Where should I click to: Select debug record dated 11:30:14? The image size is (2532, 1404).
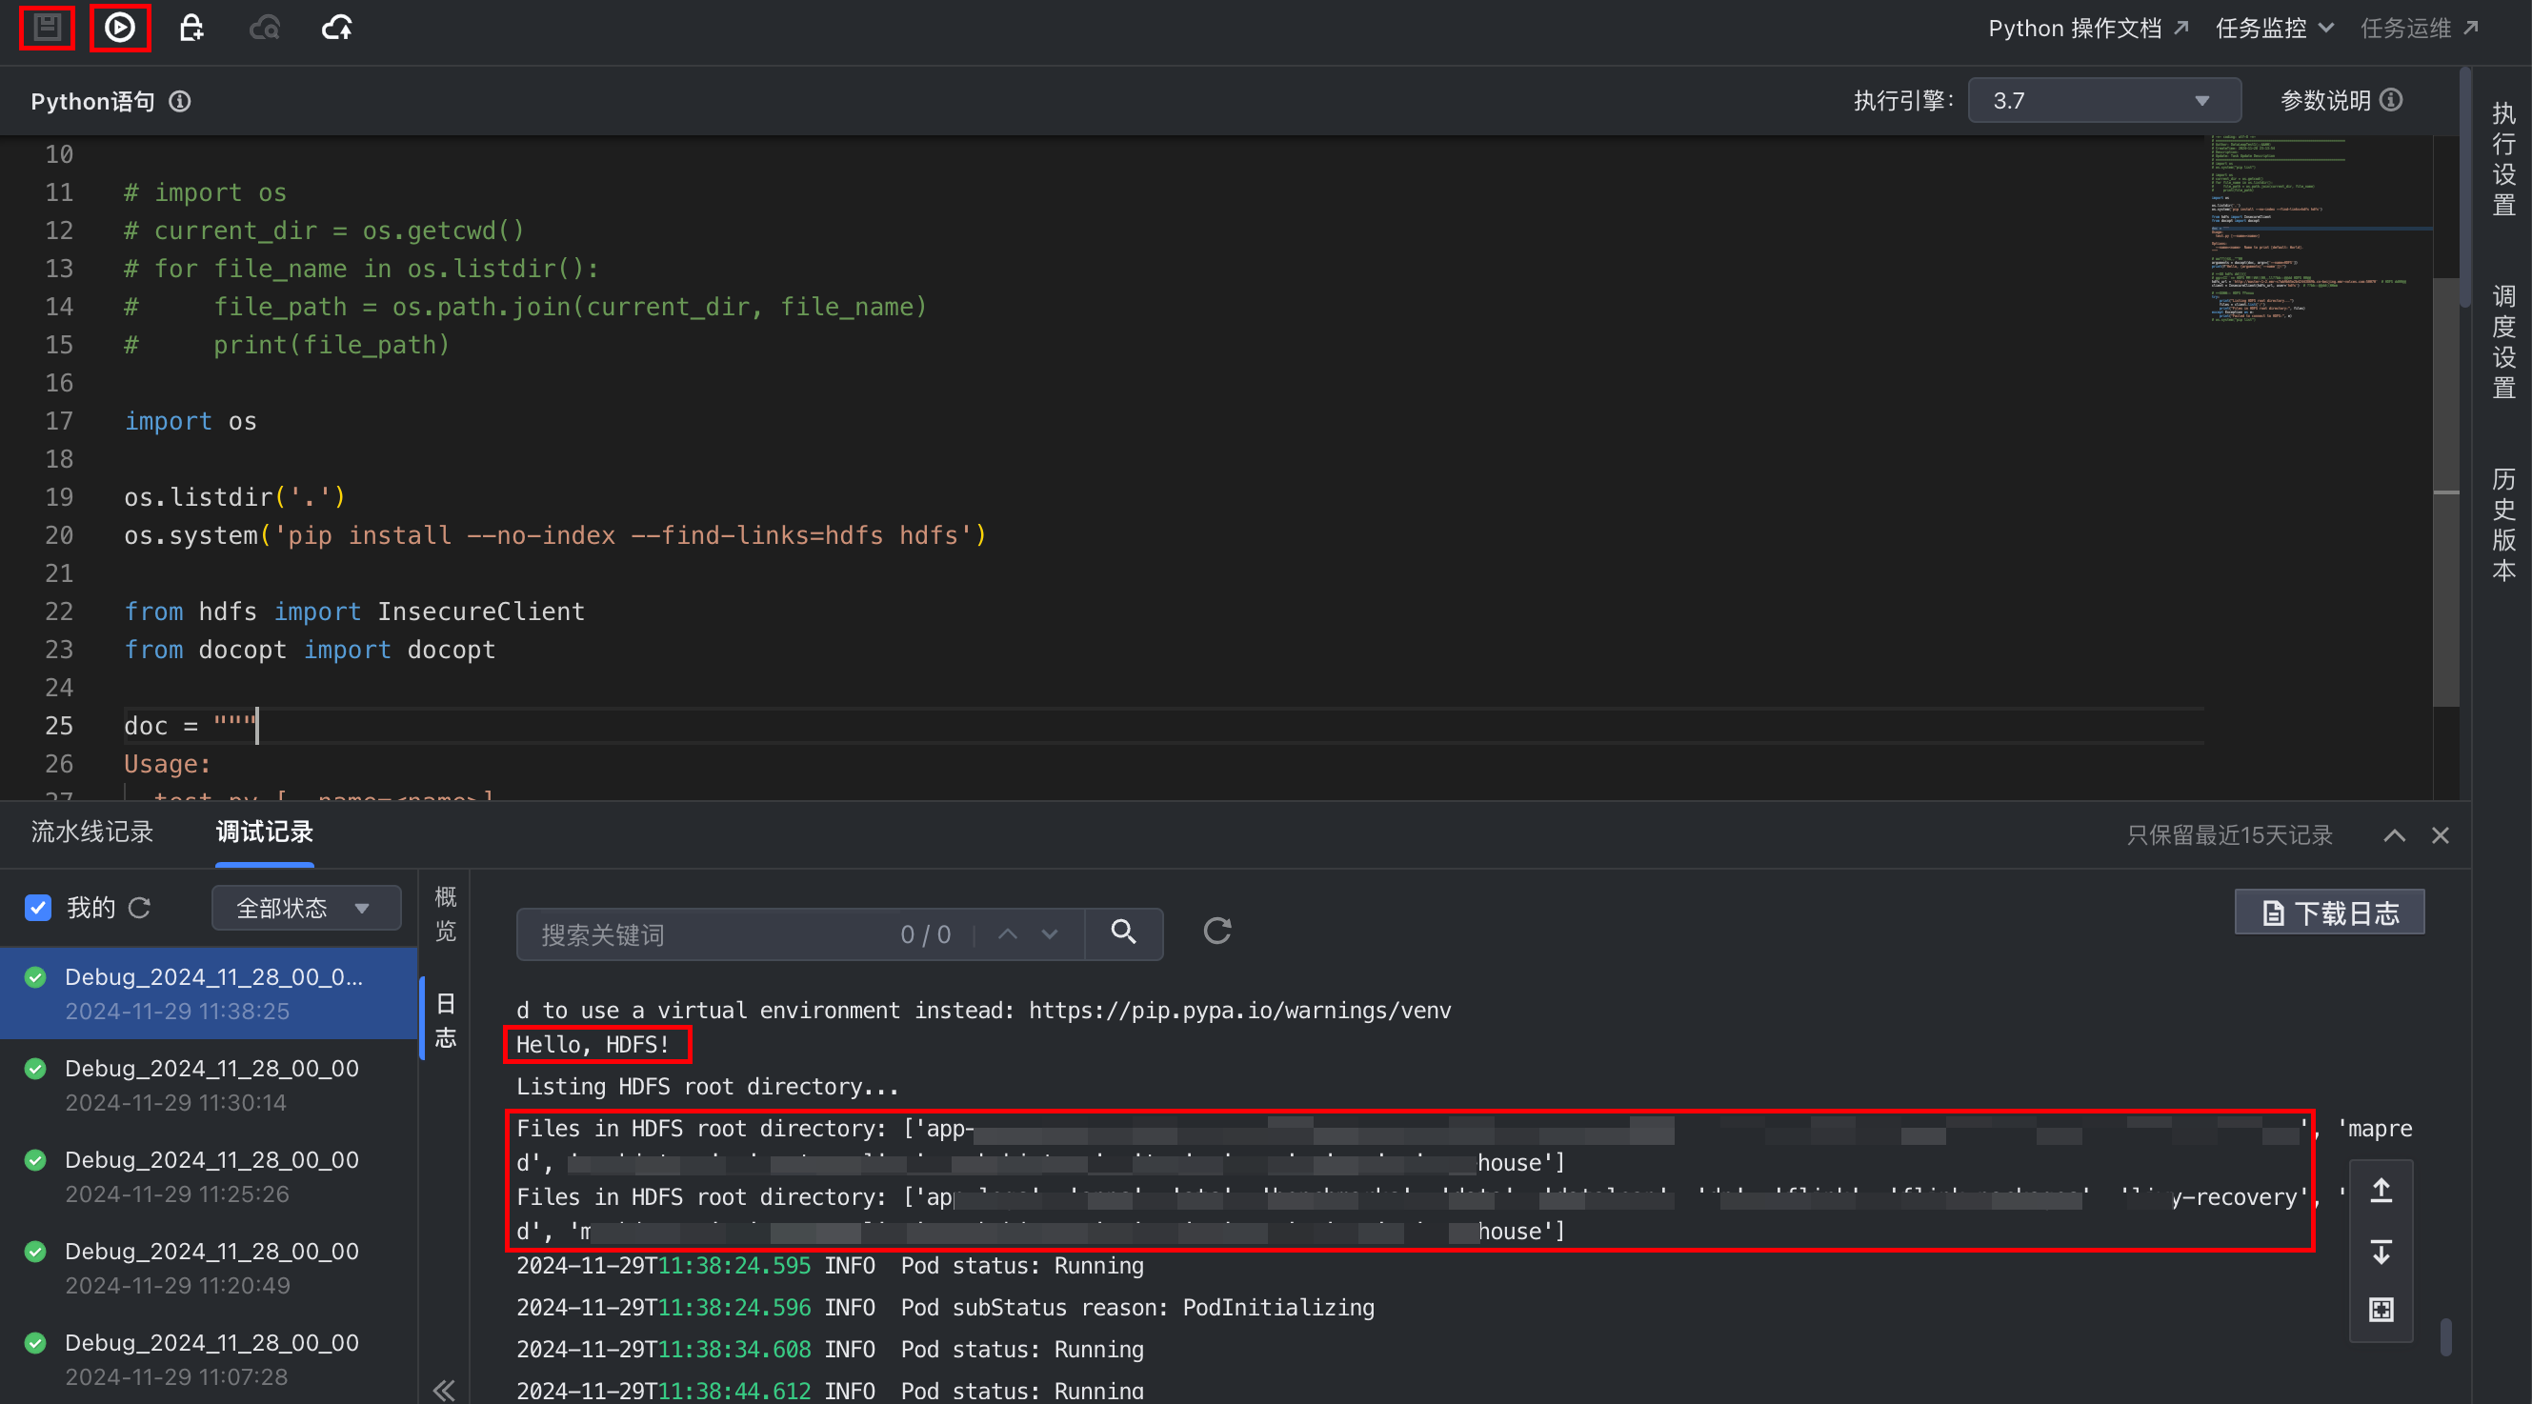coord(209,1085)
